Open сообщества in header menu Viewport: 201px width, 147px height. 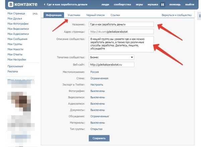click(122, 4)
